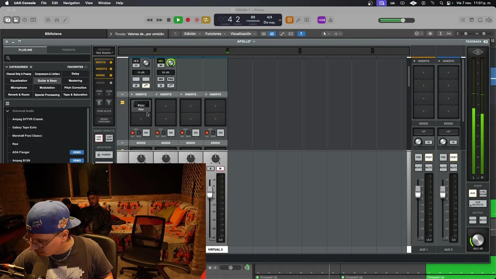Enable UAD MON insert effects mode

click(109, 138)
